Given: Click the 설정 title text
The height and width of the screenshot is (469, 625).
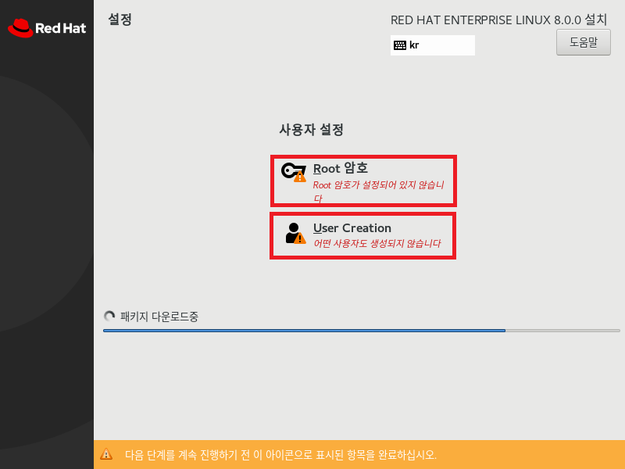Looking at the screenshot, I should pos(120,19).
